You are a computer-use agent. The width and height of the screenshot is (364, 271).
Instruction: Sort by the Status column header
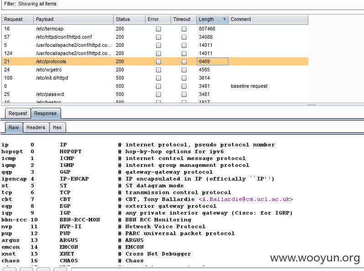[129, 19]
